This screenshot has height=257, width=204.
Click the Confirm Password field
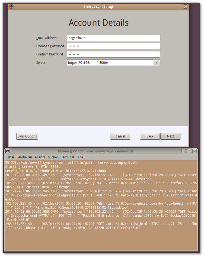(x=113, y=54)
